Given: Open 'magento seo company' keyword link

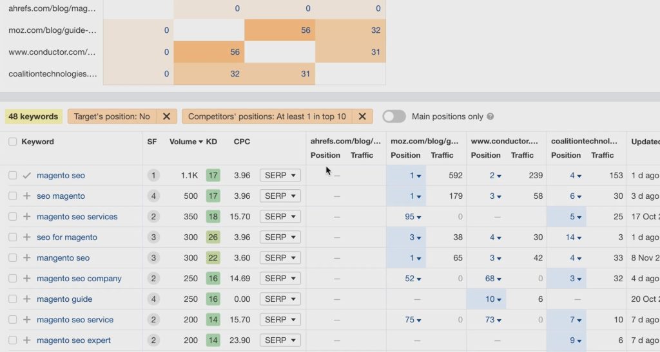Looking at the screenshot, I should click(x=79, y=278).
